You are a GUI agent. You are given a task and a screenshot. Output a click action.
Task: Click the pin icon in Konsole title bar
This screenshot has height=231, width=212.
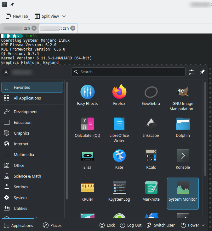12,4
